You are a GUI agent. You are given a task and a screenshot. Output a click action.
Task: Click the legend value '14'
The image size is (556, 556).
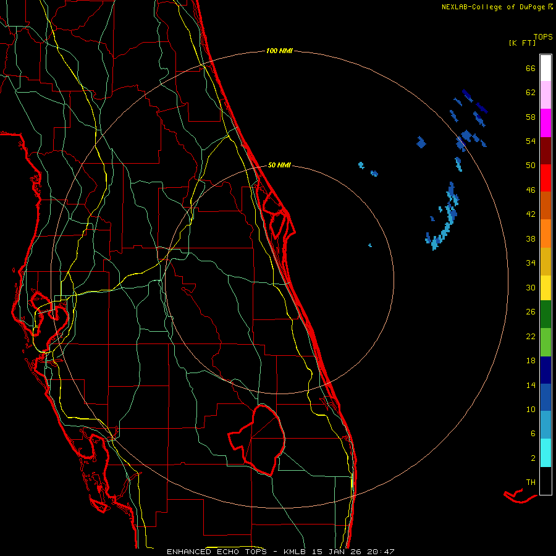tap(531, 385)
